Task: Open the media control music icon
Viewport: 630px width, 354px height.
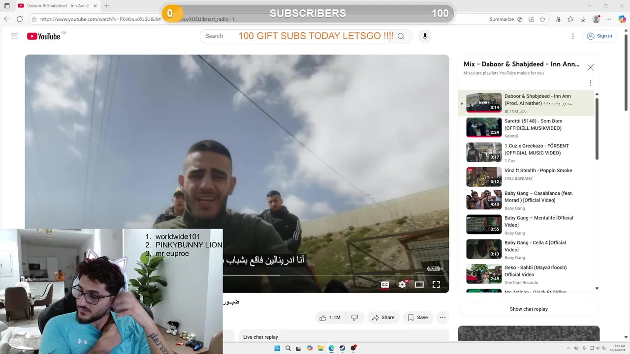Action: pyautogui.click(x=558, y=19)
